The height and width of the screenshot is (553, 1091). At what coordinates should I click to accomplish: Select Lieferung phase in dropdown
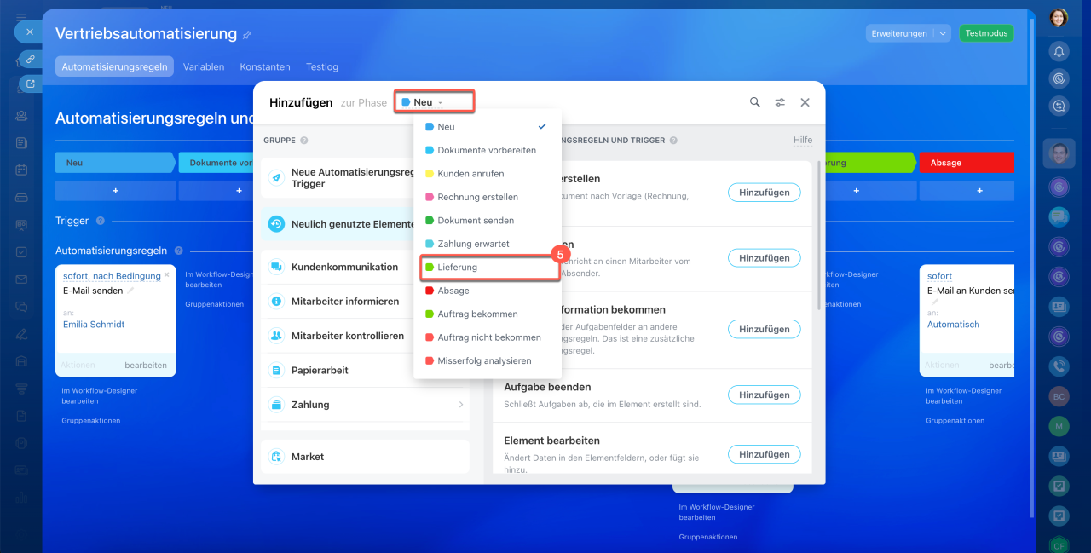tap(488, 268)
